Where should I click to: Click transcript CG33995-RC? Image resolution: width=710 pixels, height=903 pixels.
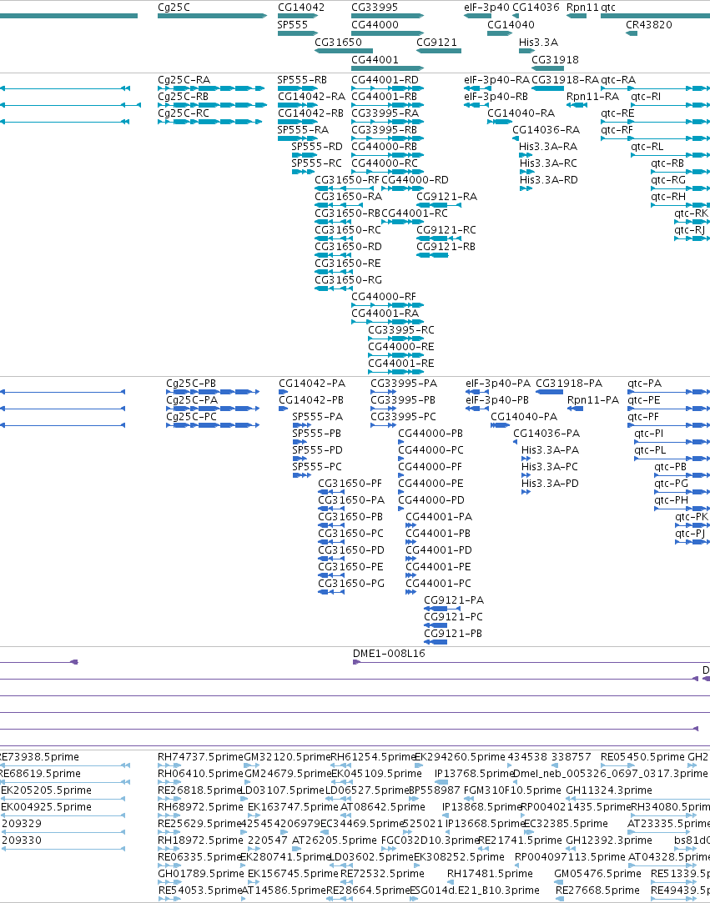(x=401, y=329)
